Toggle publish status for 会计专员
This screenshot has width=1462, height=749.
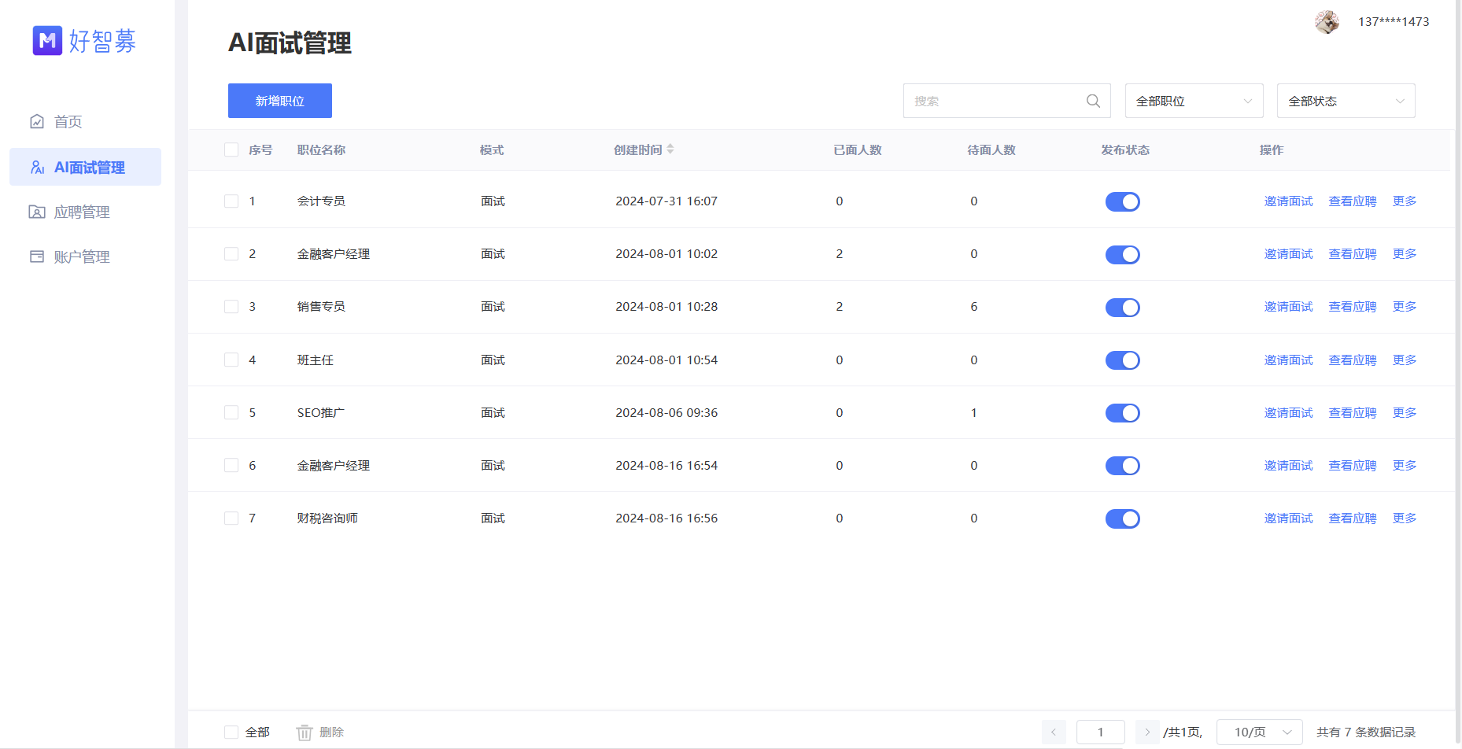click(x=1122, y=201)
